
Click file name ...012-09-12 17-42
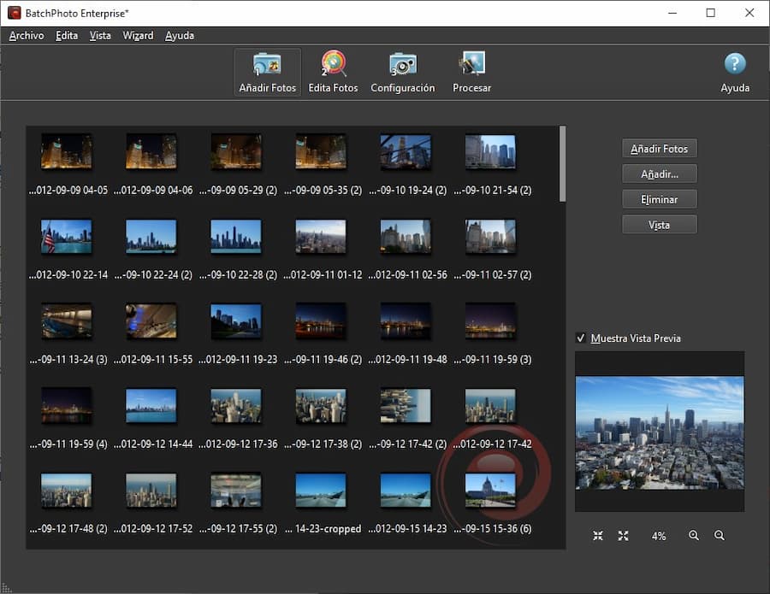[493, 444]
